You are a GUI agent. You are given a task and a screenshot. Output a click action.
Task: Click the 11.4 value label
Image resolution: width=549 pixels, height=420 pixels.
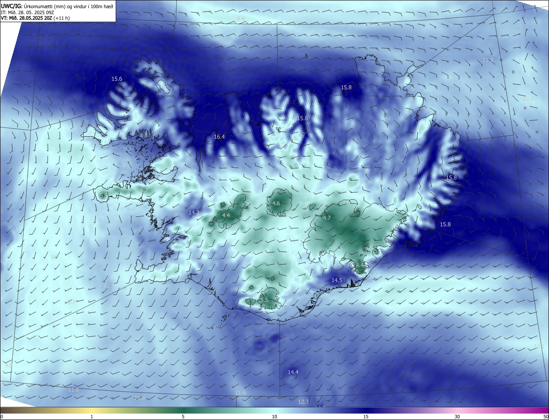pyautogui.click(x=240, y=393)
